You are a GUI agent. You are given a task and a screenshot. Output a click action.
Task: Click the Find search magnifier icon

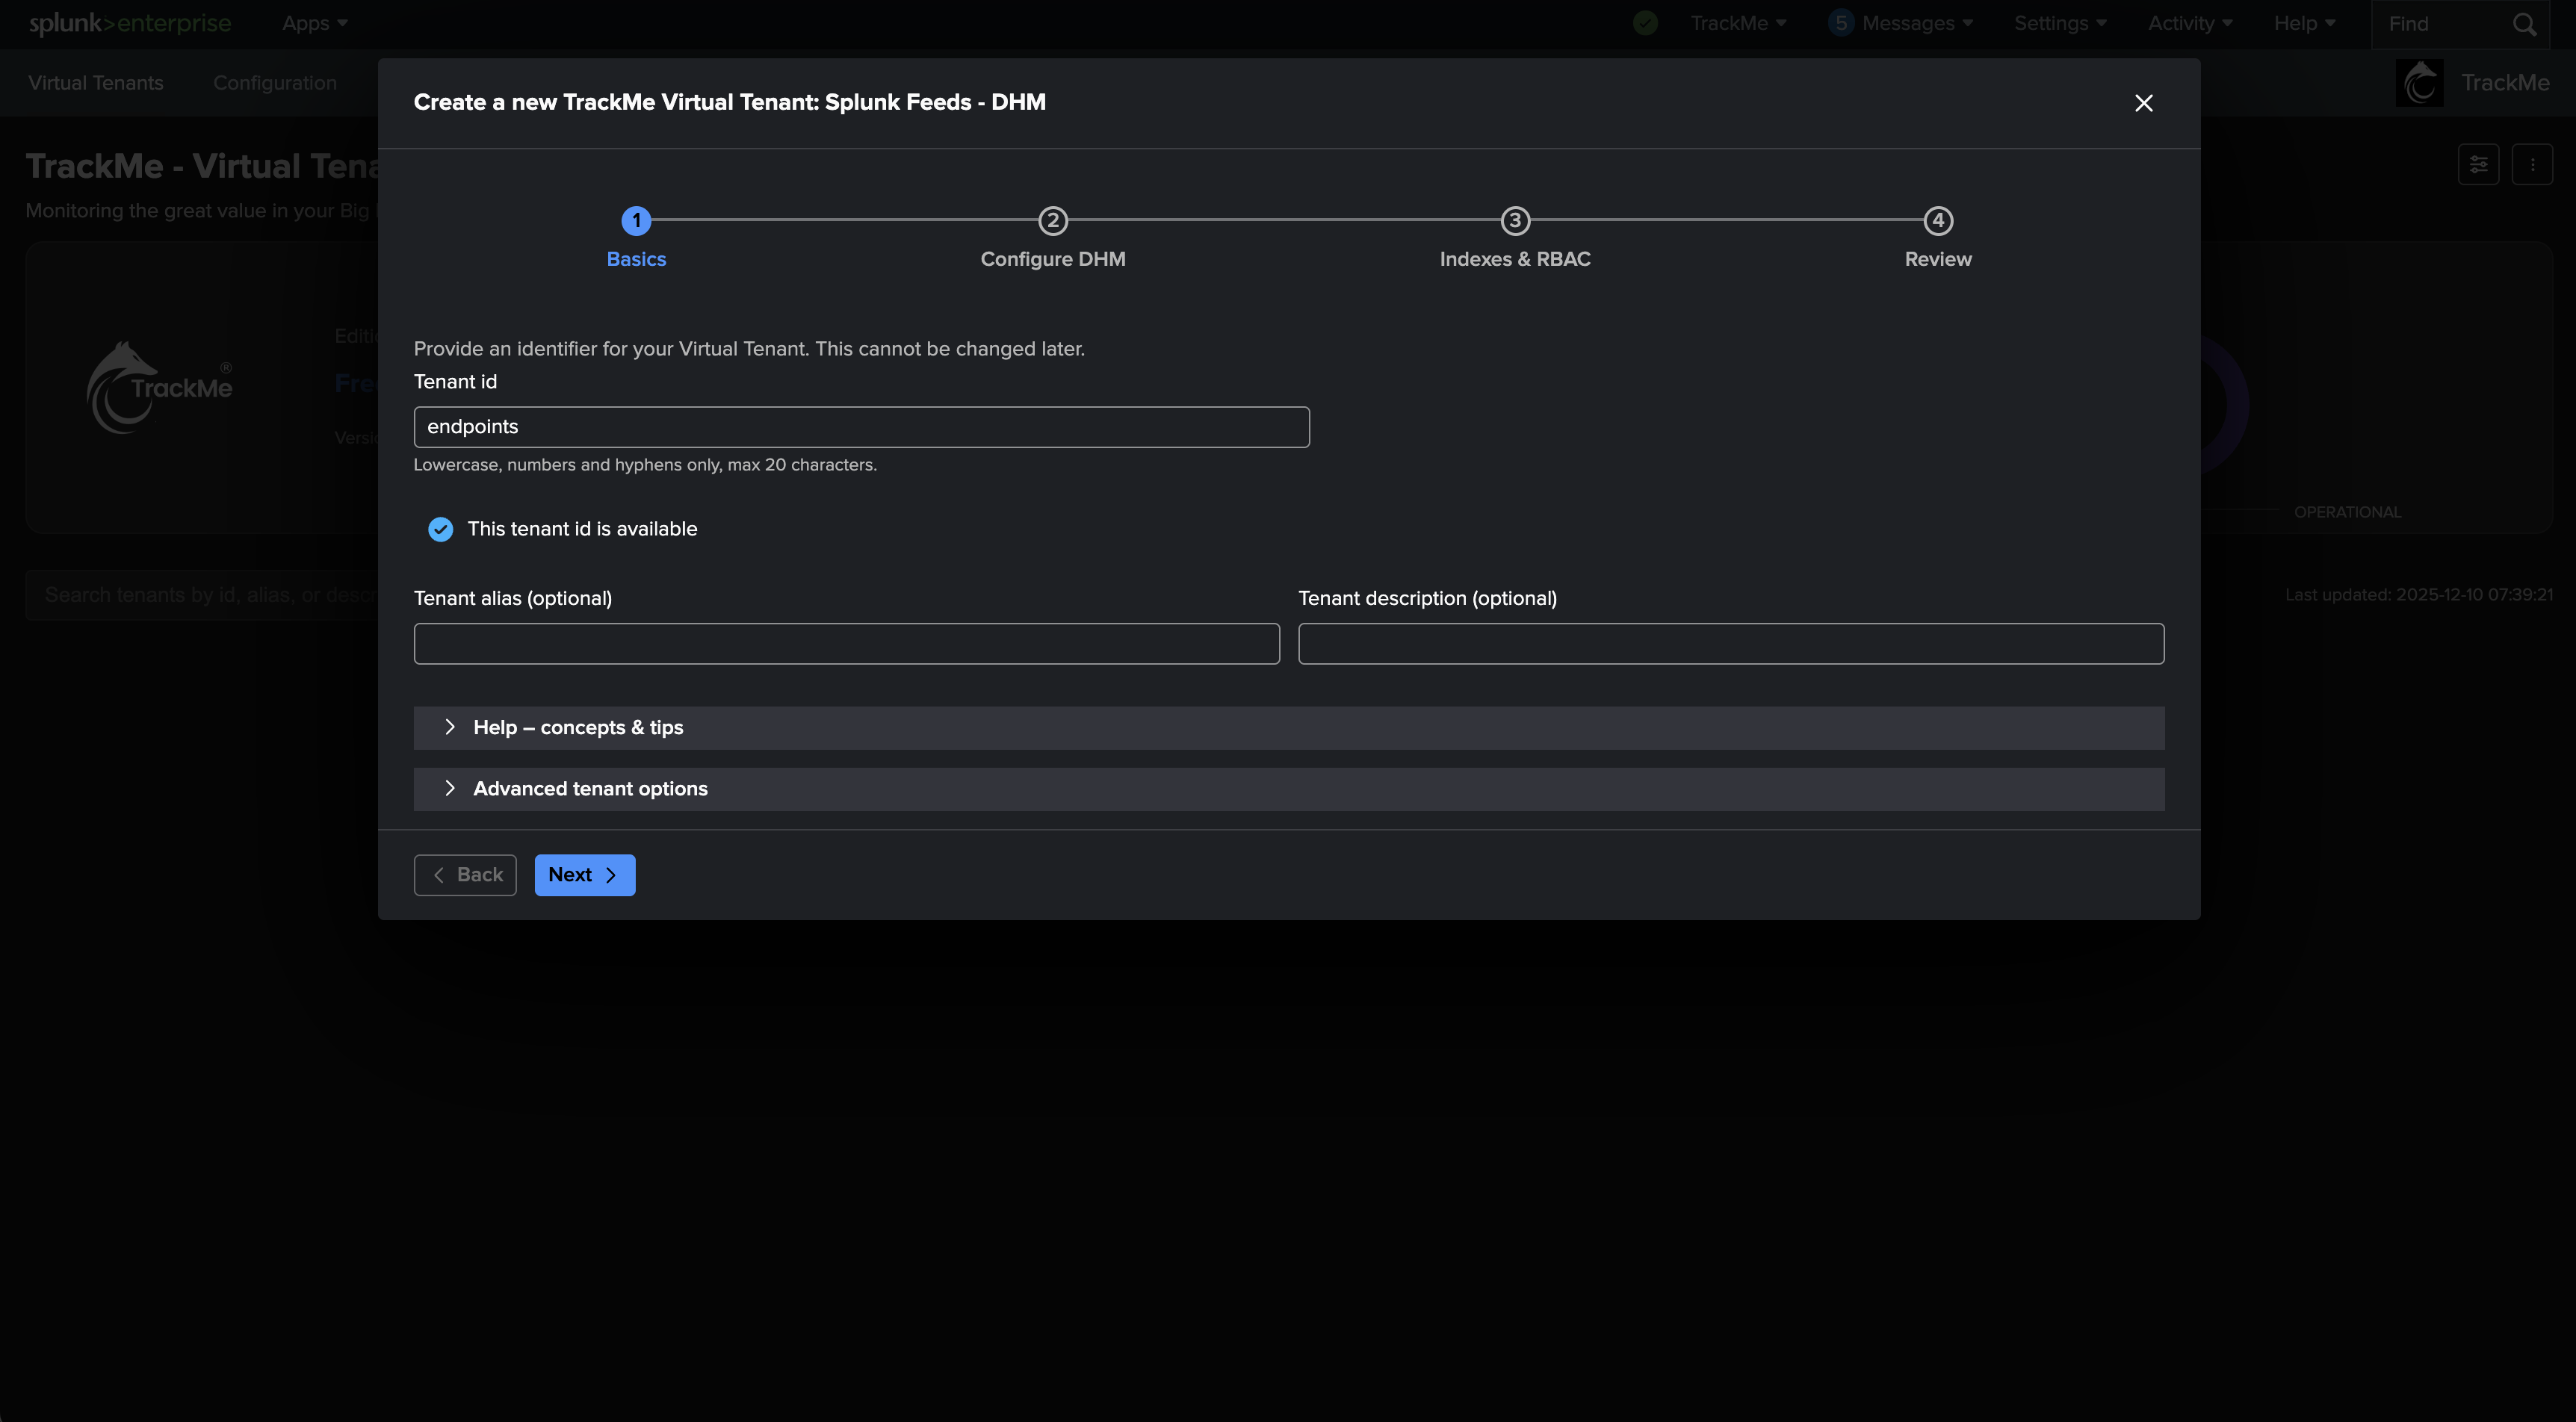(x=2524, y=24)
